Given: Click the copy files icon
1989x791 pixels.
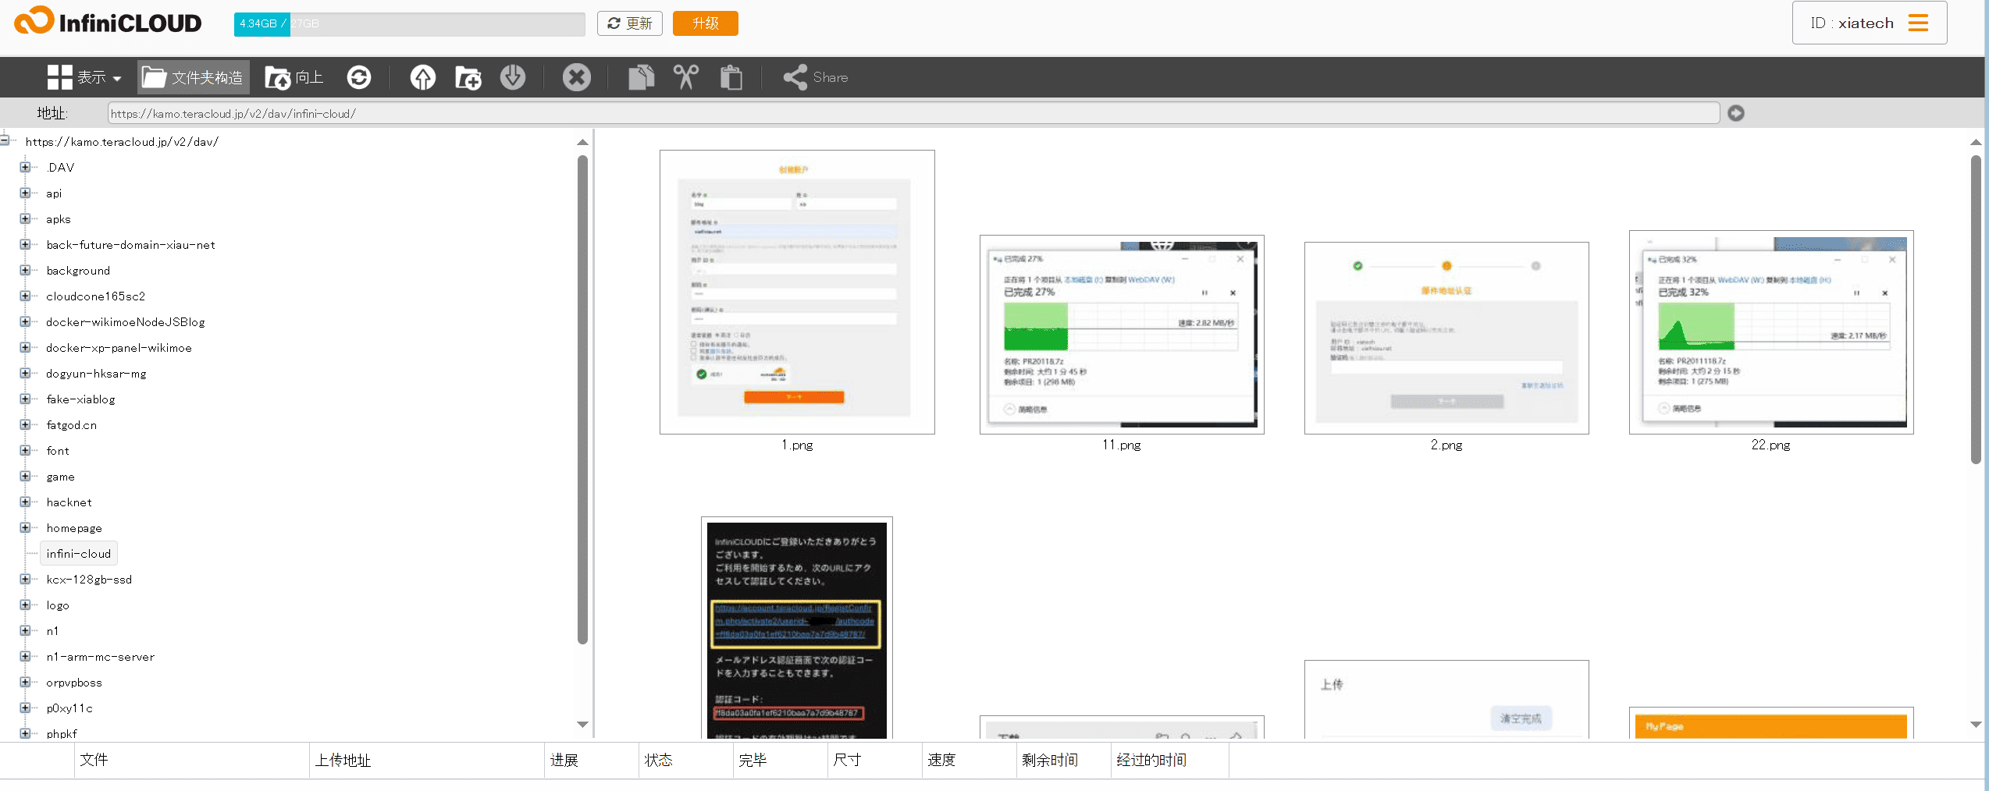Looking at the screenshot, I should pos(641,77).
